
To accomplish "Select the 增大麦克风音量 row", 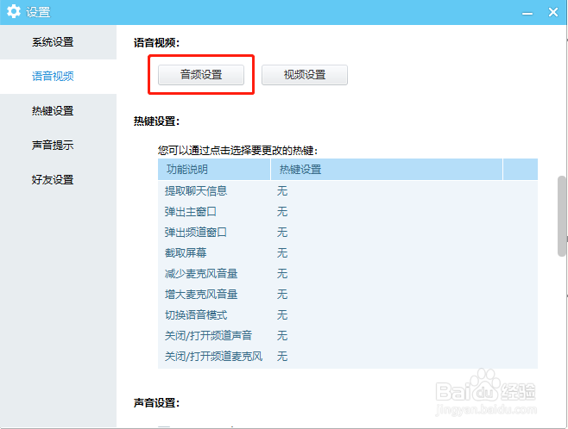I will (348, 295).
